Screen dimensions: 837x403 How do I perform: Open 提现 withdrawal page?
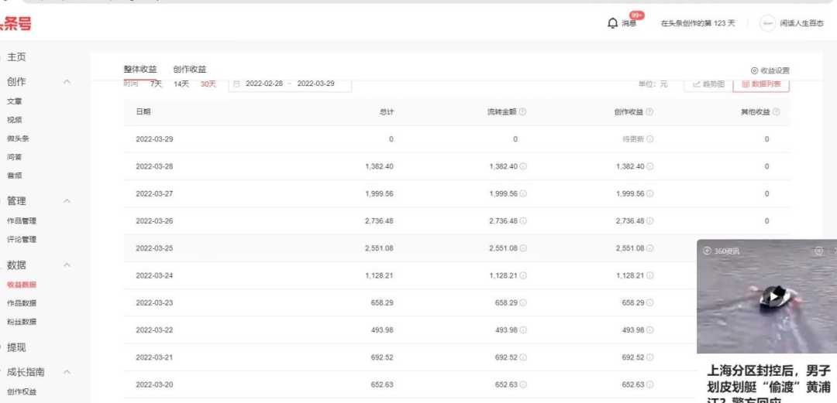[x=16, y=347]
